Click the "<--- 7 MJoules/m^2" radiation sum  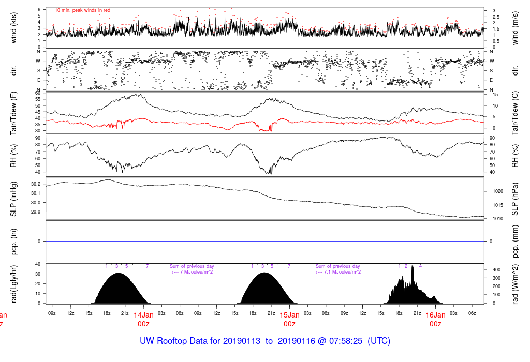tap(193, 272)
